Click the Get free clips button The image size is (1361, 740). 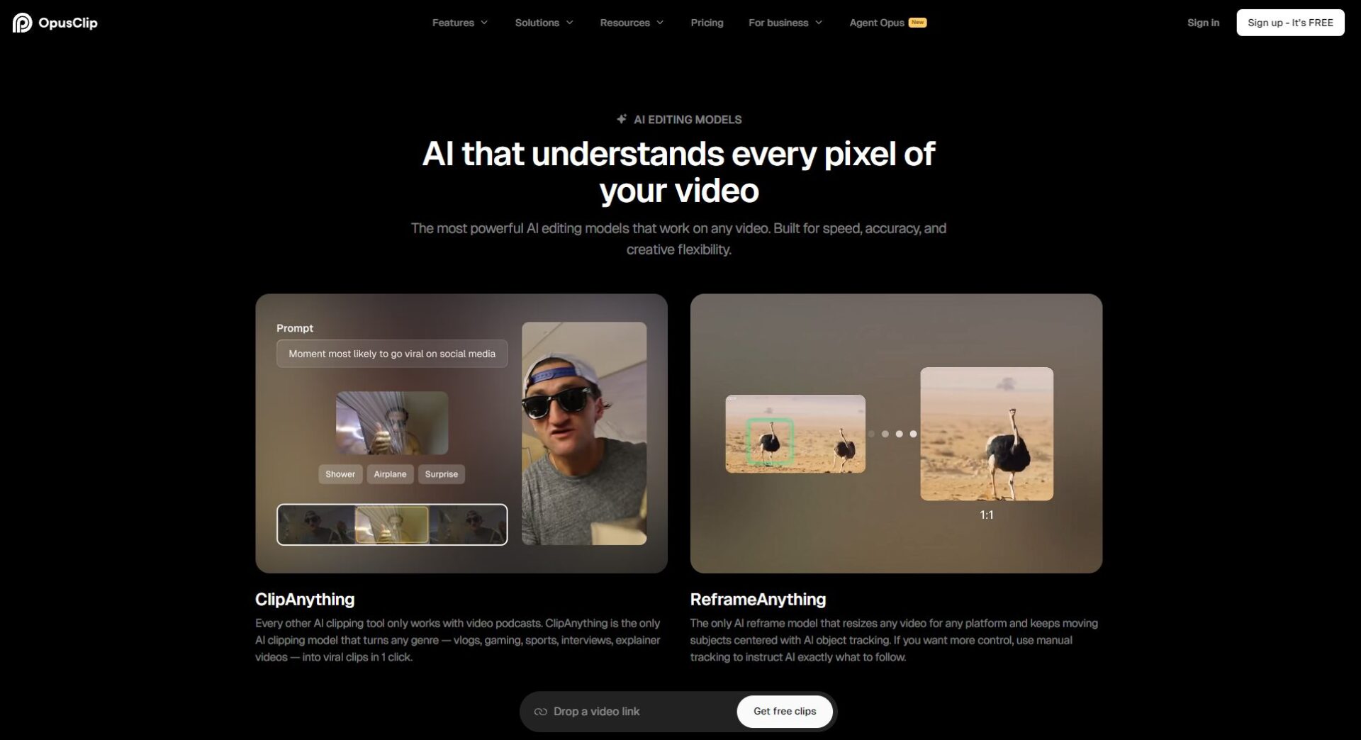[x=784, y=712]
